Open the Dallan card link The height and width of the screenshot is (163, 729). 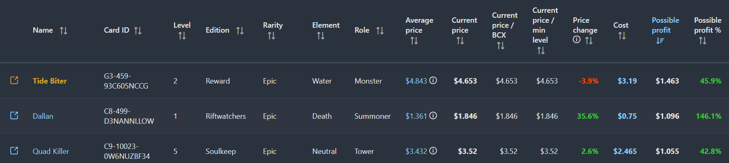click(x=43, y=116)
